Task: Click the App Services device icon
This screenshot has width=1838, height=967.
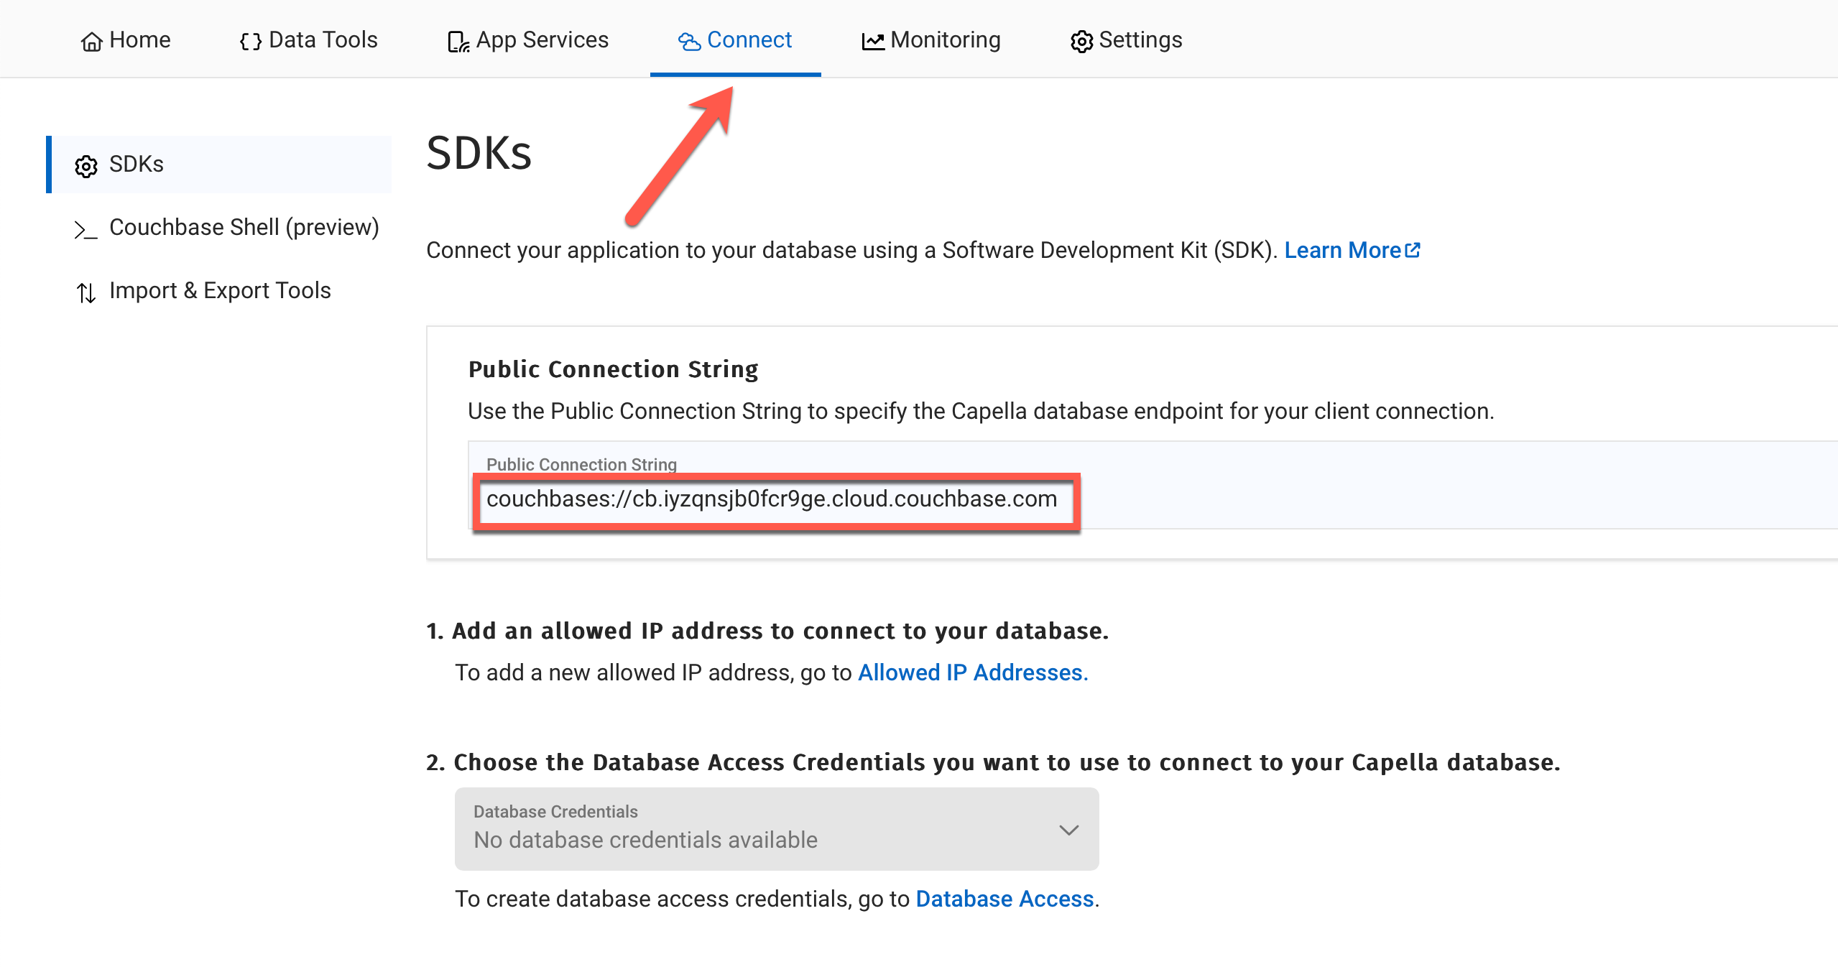Action: (x=458, y=42)
